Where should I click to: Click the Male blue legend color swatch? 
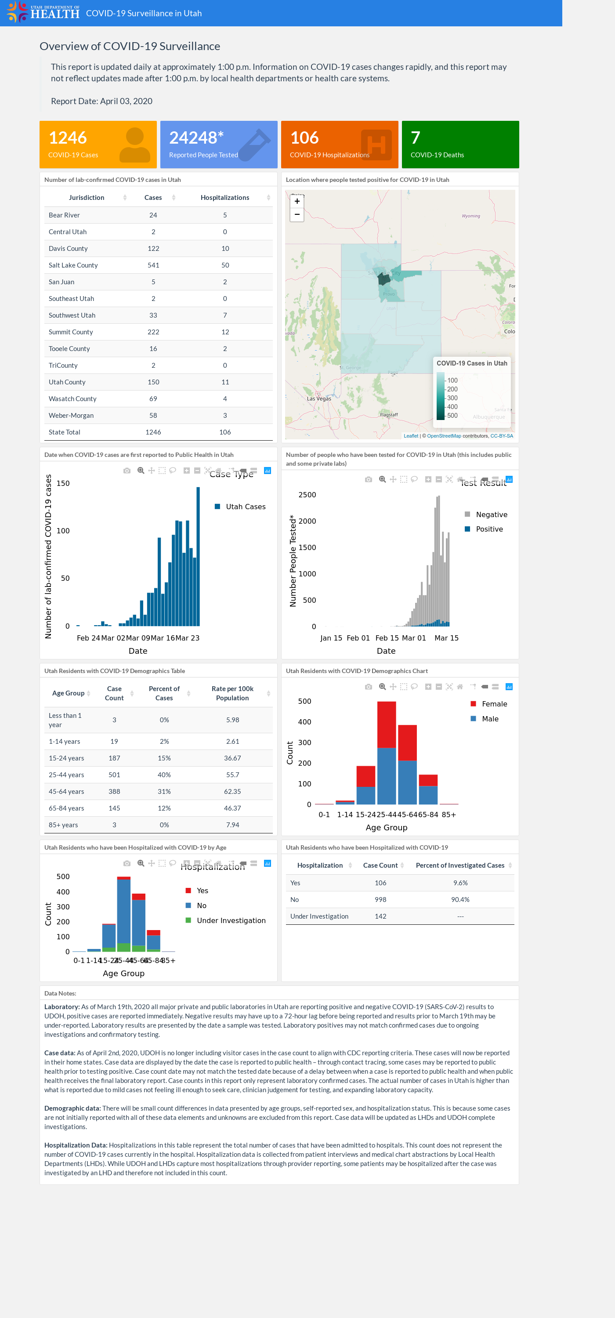[473, 719]
